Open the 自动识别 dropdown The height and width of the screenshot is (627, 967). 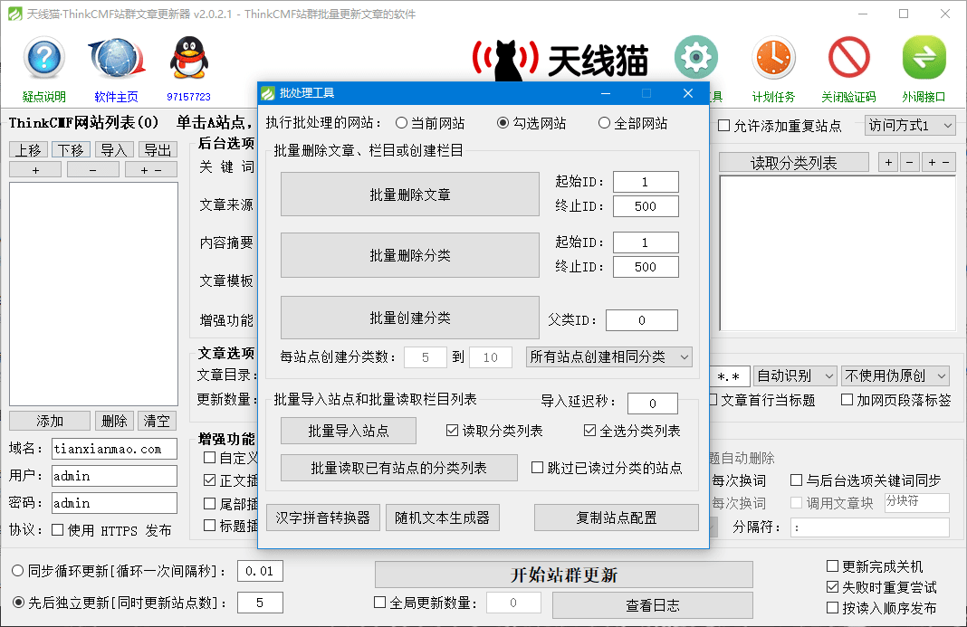click(x=795, y=375)
